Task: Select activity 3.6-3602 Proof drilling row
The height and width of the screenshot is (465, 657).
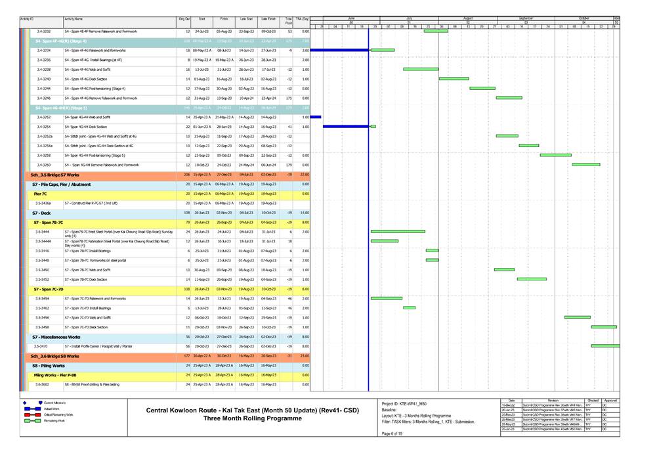Action: [x=98, y=384]
